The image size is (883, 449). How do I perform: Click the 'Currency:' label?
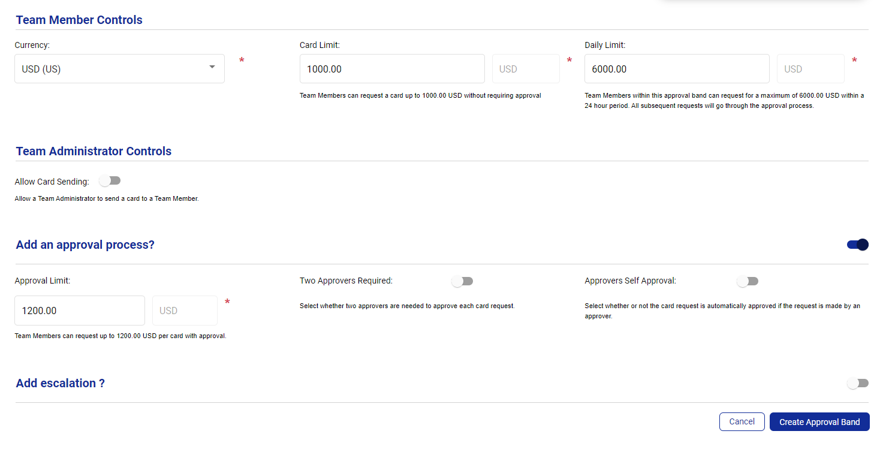coord(32,45)
